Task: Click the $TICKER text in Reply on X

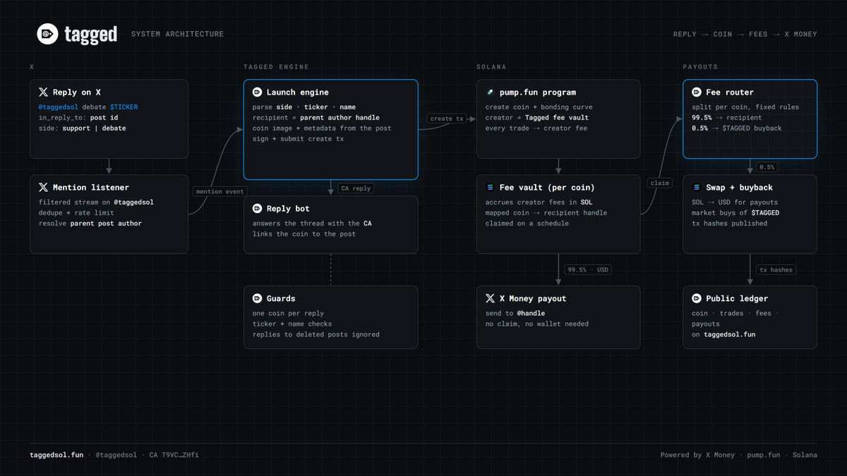Action: (124, 107)
